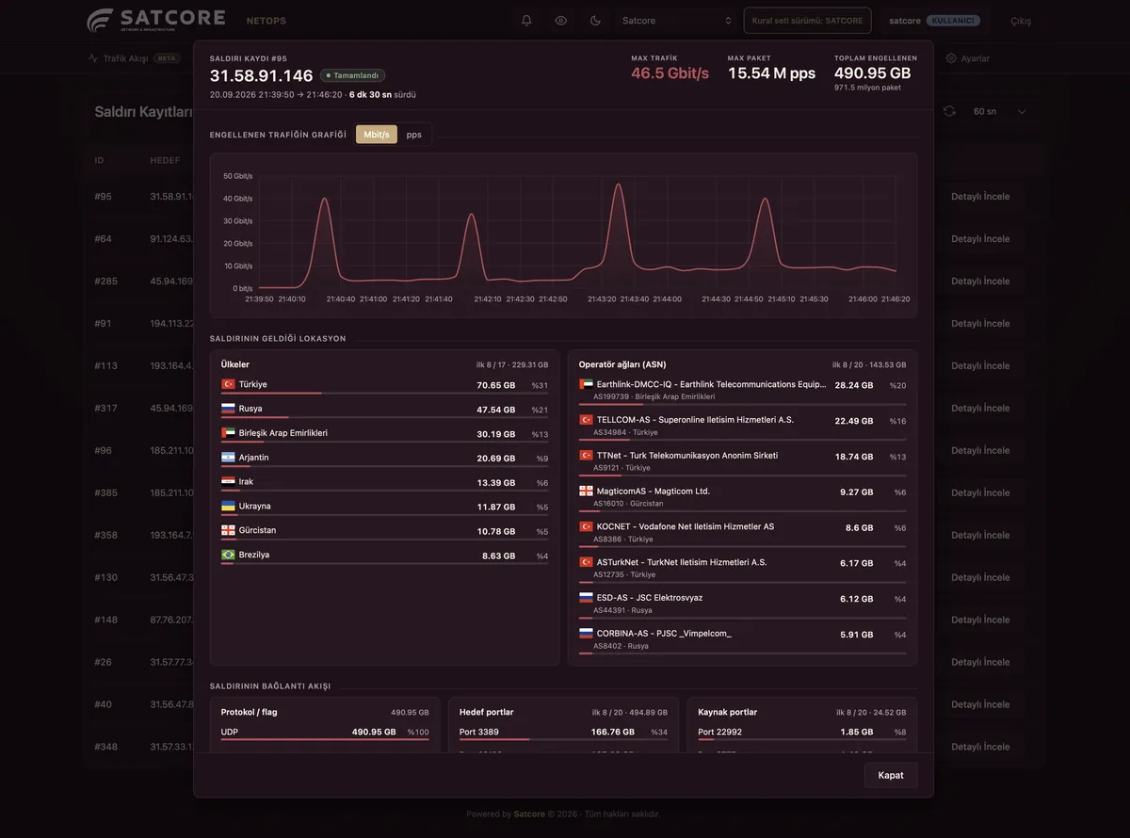The width and height of the screenshot is (1130, 838).
Task: Switch chart unit to pps
Action: click(x=414, y=135)
